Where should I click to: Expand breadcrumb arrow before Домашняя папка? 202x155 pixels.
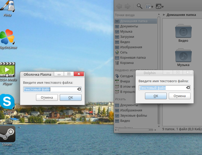tap(164, 15)
